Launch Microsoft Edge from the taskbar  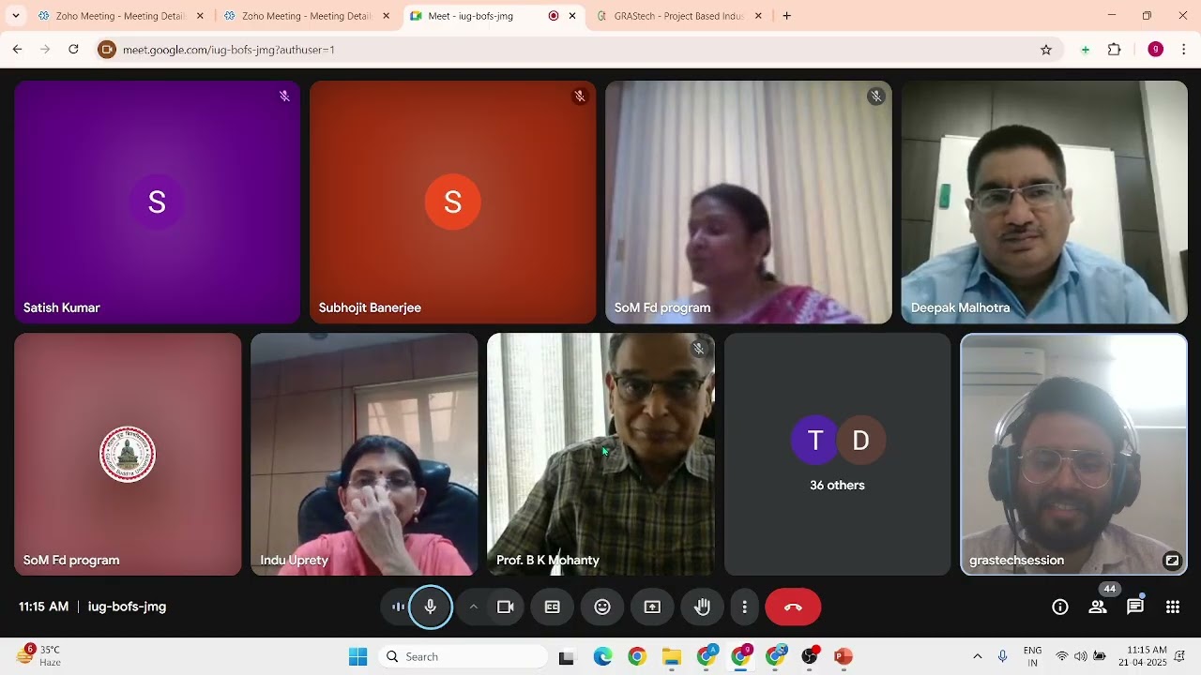[x=602, y=657]
